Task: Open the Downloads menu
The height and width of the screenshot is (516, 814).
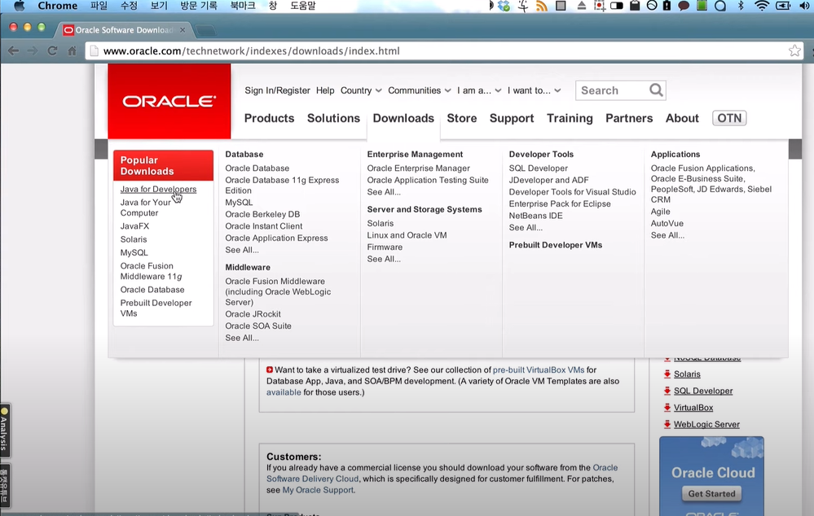Action: click(x=403, y=118)
